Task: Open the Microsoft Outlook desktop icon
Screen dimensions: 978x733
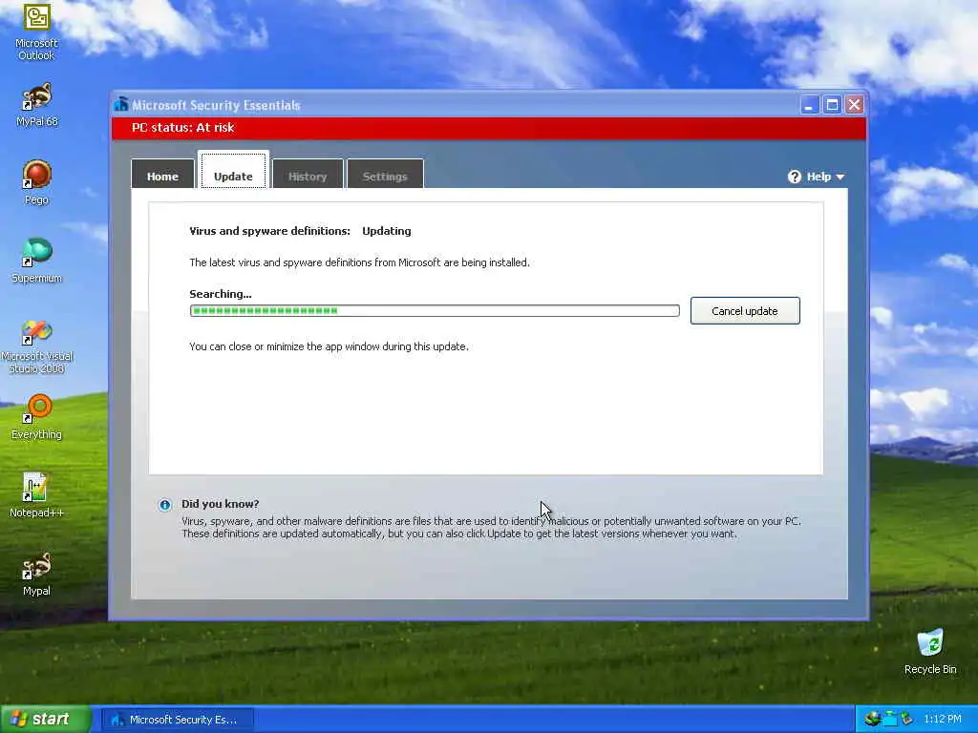Action: tap(36, 31)
